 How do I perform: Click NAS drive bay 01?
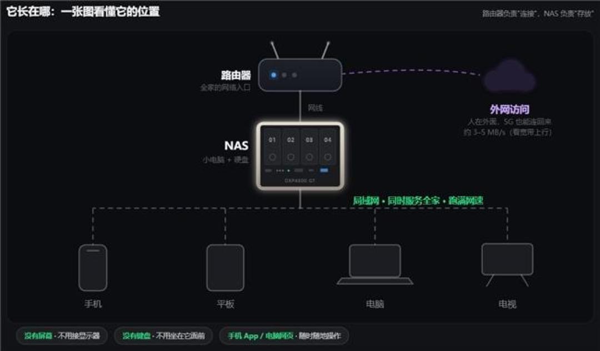point(272,147)
